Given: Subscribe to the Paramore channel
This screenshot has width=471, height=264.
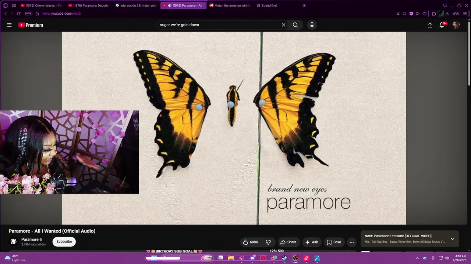Looking at the screenshot, I should (64, 242).
